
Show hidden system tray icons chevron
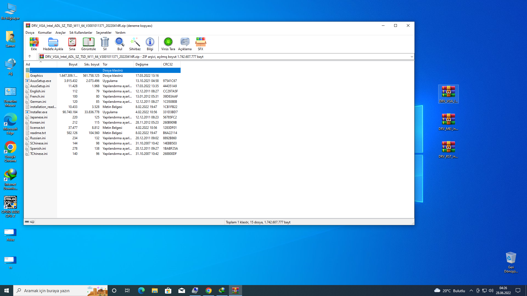[x=471, y=291]
